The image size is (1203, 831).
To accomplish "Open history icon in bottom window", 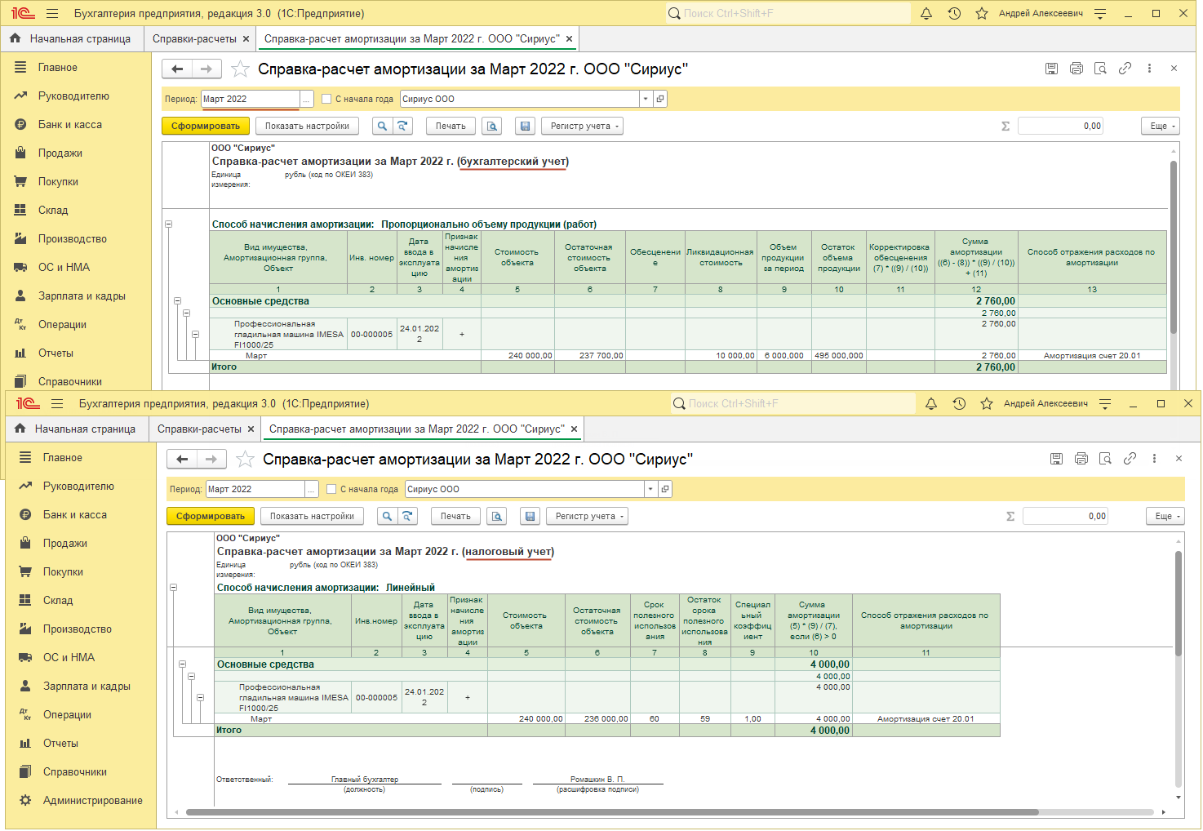I will (959, 404).
